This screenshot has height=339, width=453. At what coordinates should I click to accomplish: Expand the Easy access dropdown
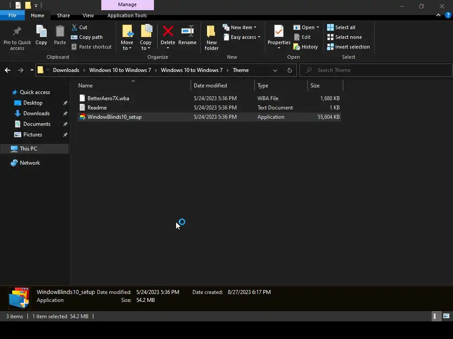point(242,37)
